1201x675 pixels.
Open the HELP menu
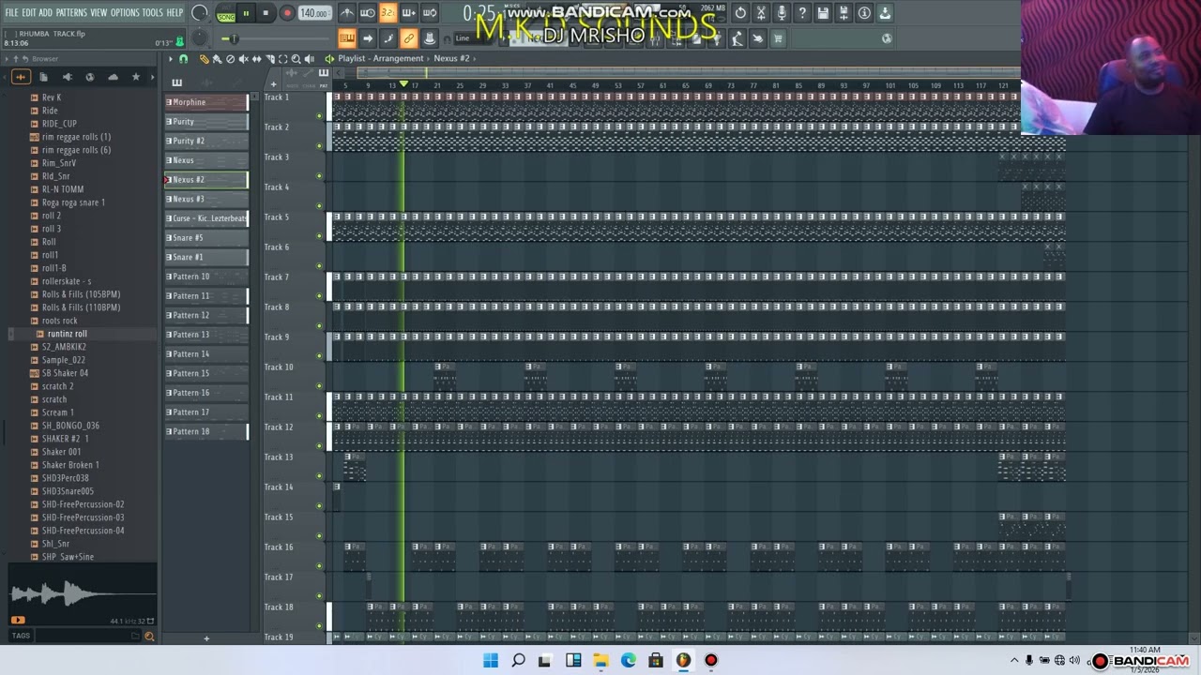pyautogui.click(x=175, y=13)
